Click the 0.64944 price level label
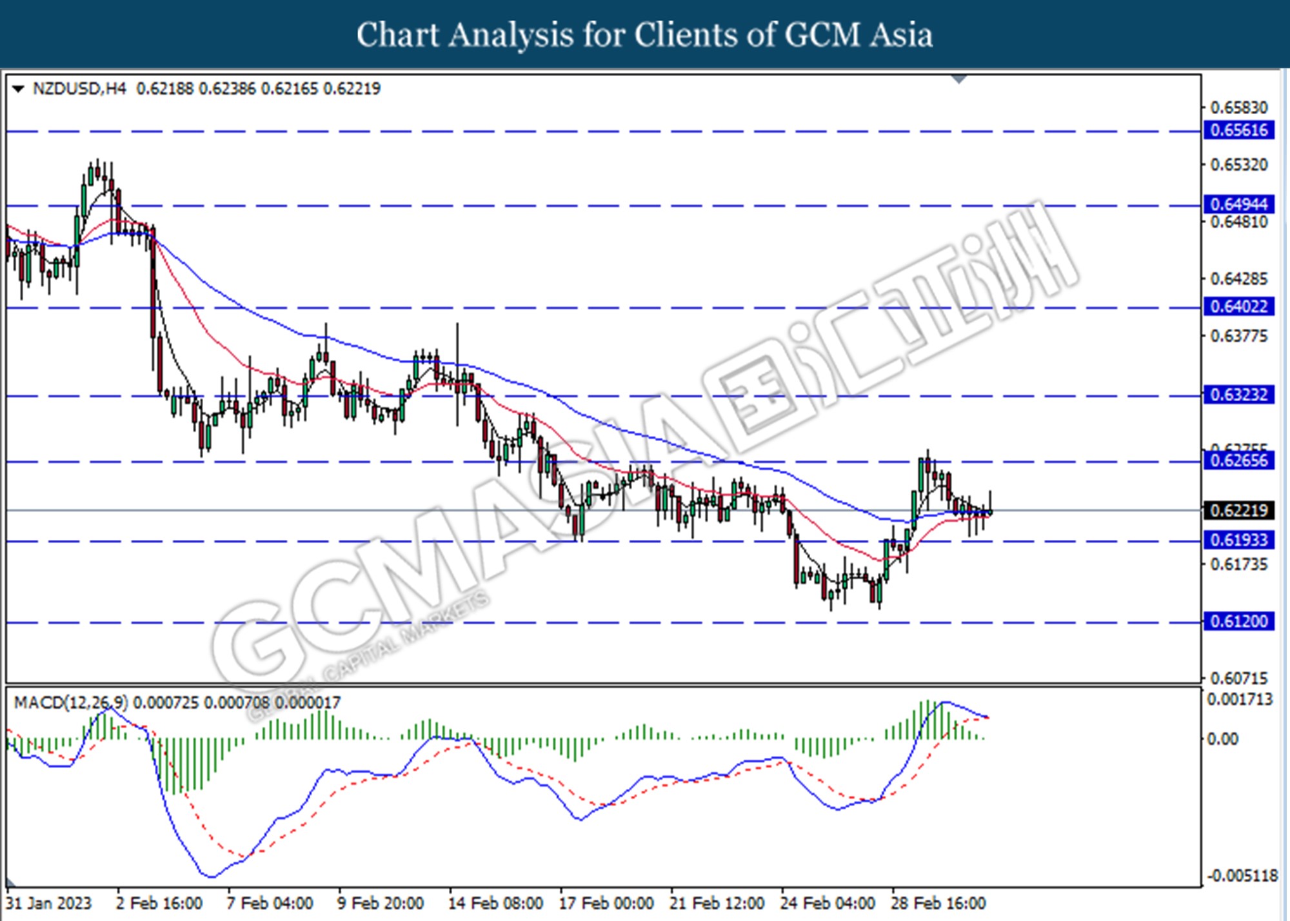 (x=1239, y=204)
